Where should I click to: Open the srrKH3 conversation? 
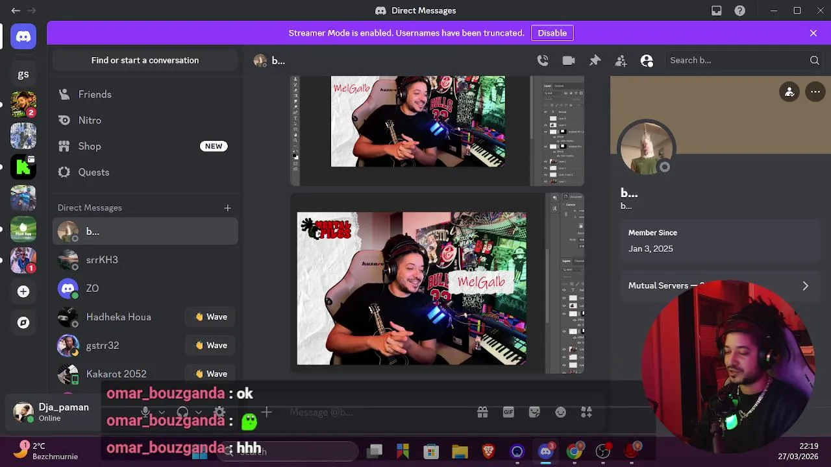(145, 259)
